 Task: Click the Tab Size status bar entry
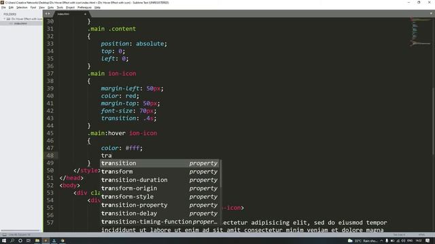click(x=399, y=235)
